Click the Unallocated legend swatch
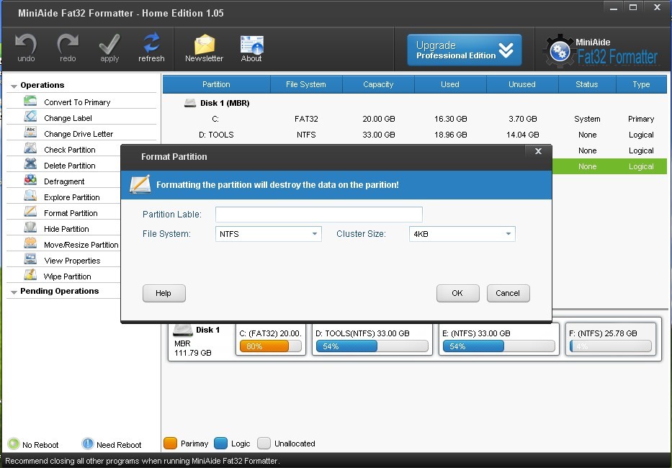 [264, 443]
